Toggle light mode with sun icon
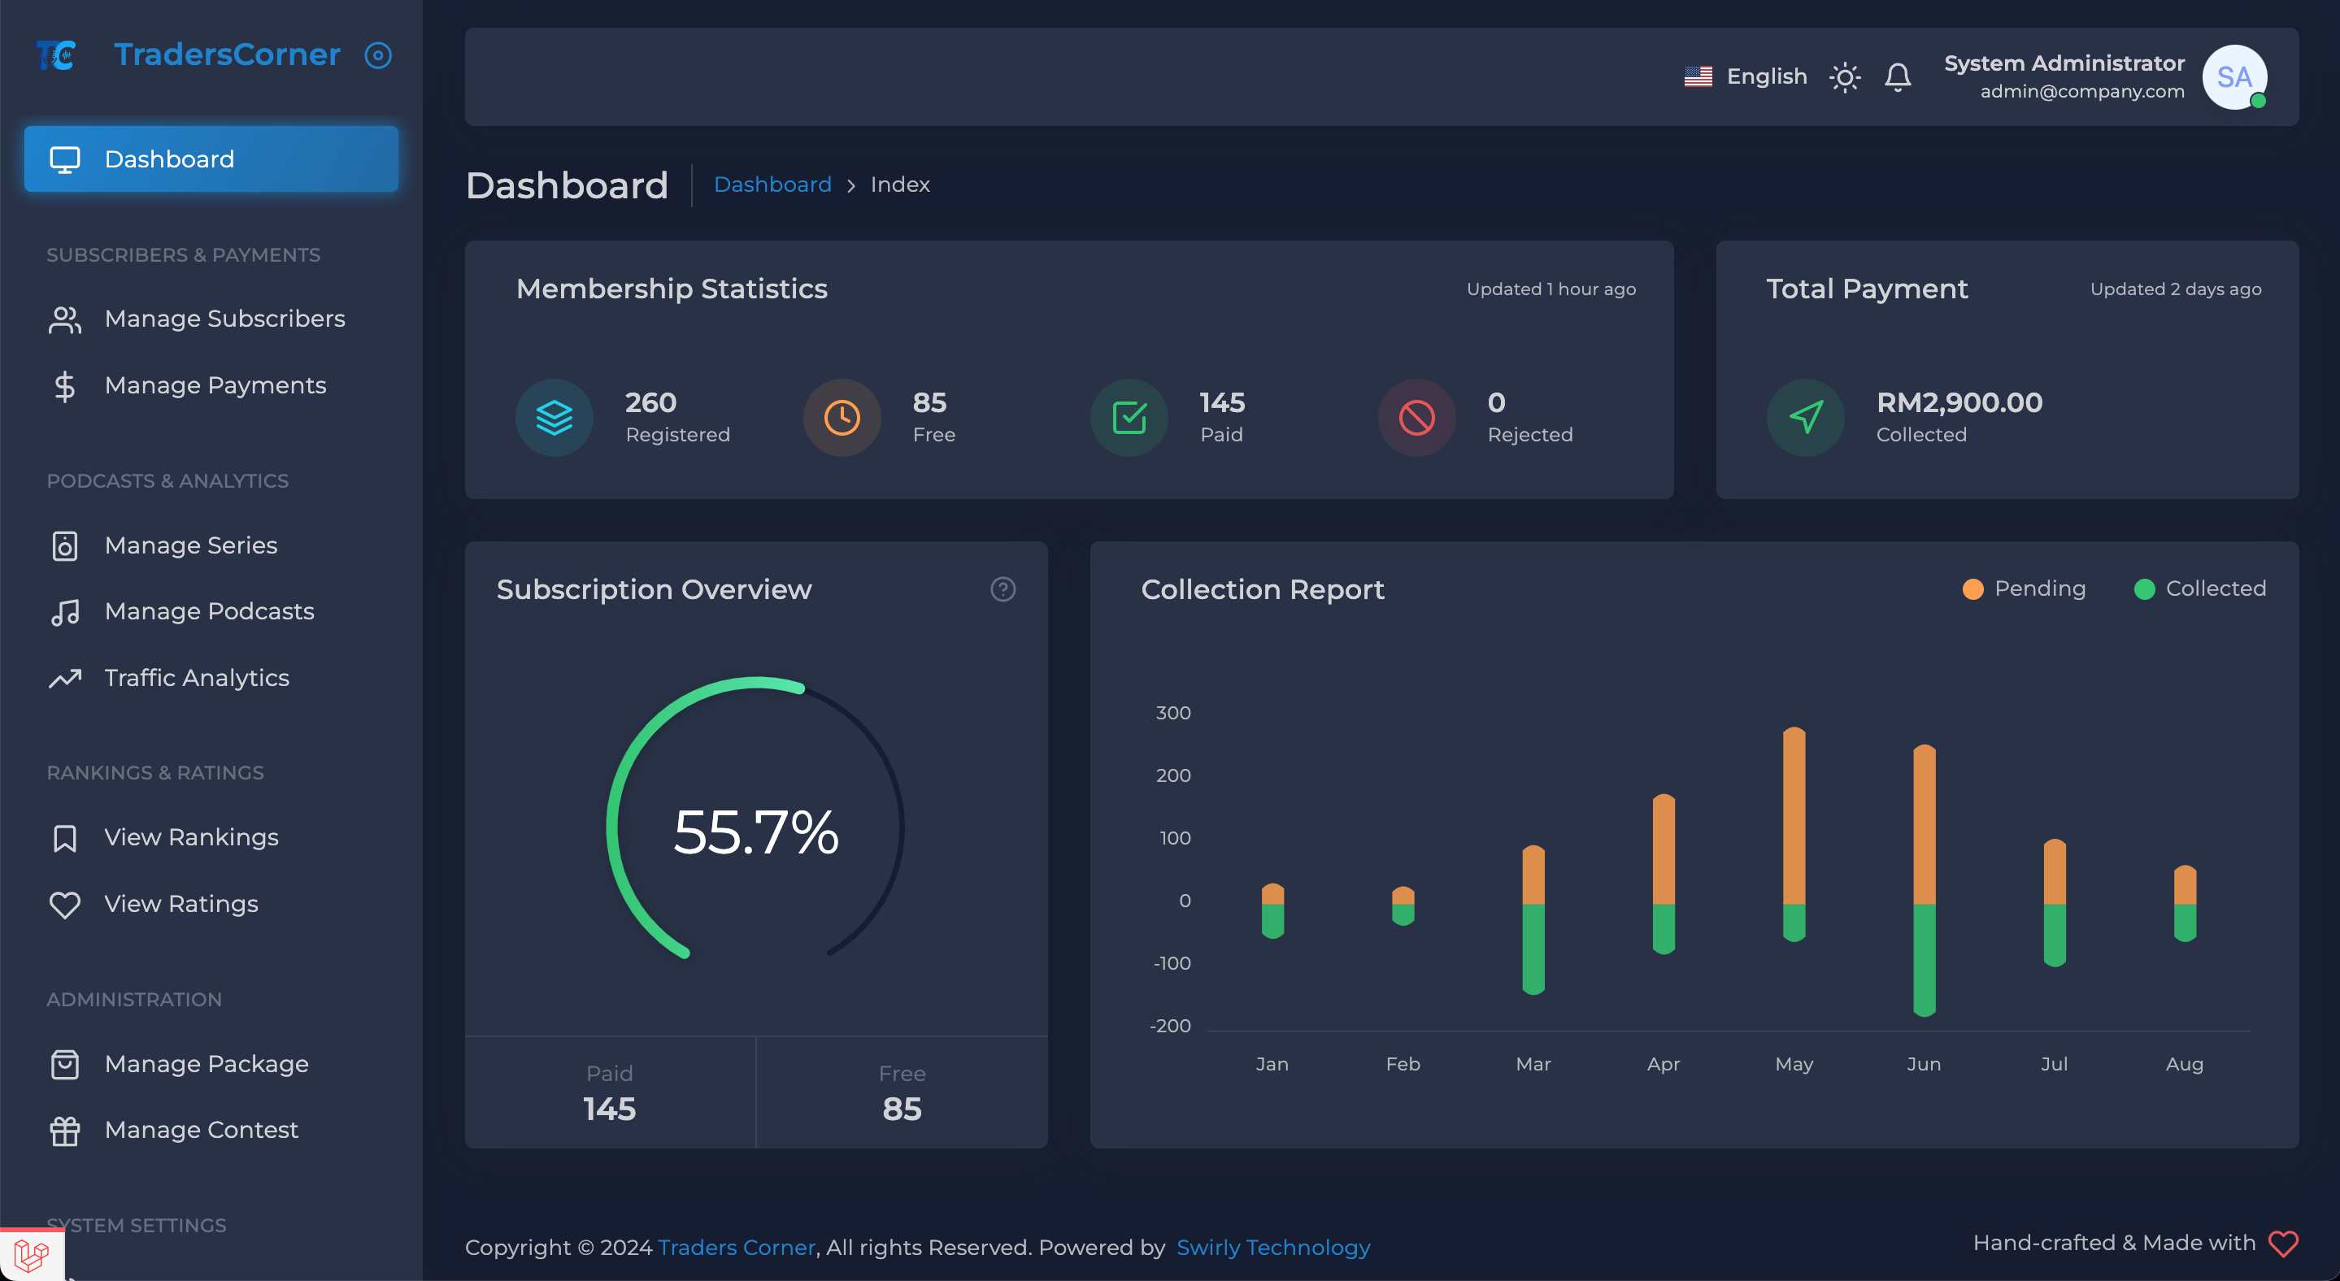Screen dimensions: 2340x1281 pyautogui.click(x=1844, y=77)
